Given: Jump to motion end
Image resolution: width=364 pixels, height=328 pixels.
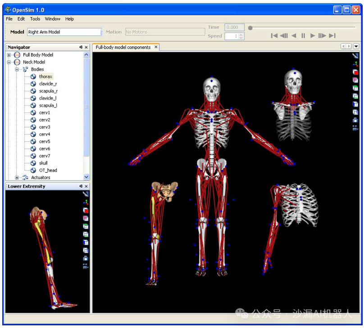Looking at the screenshot, I should 332,36.
